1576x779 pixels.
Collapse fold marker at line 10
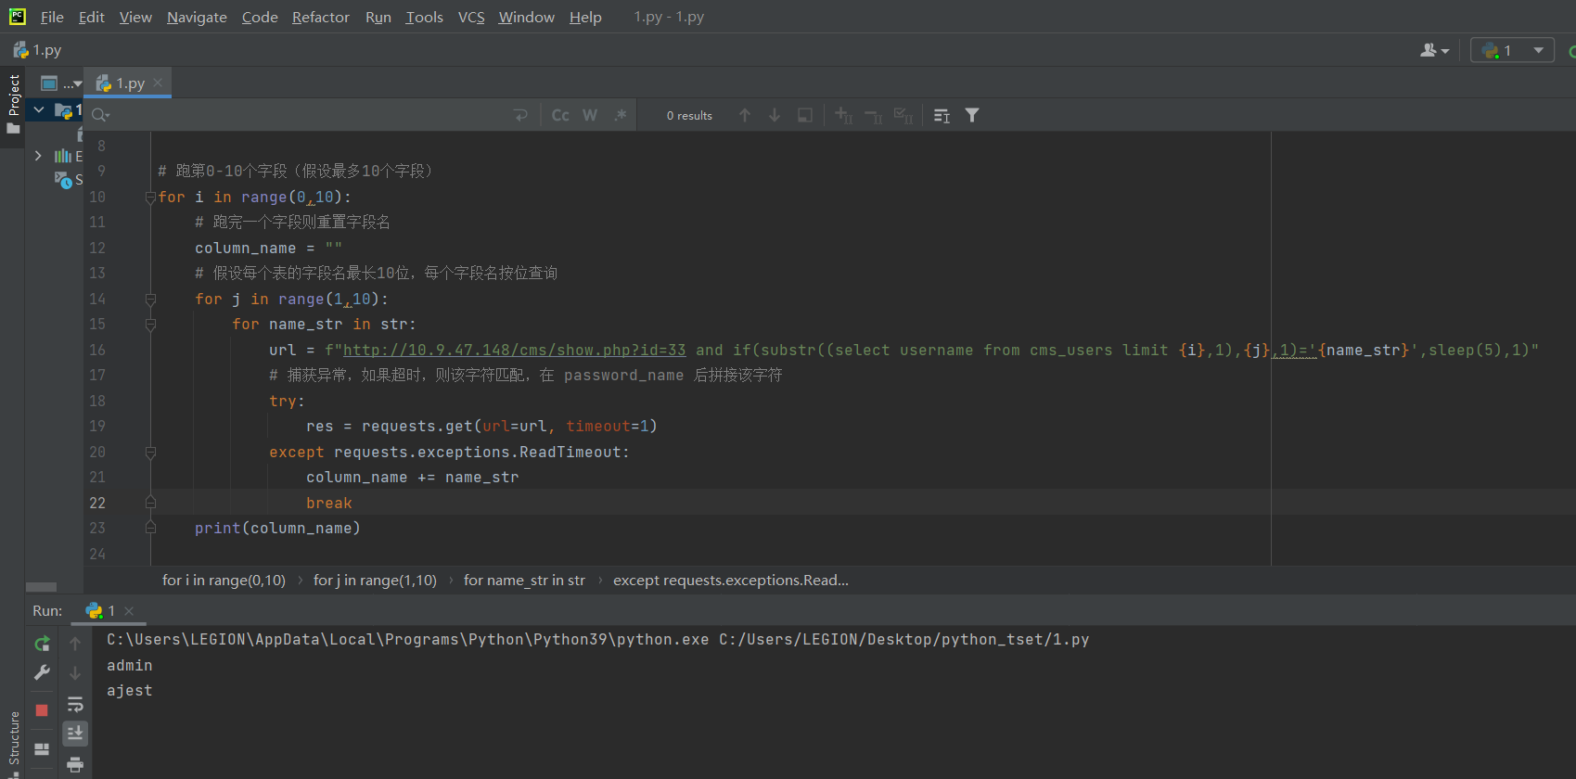(x=150, y=198)
